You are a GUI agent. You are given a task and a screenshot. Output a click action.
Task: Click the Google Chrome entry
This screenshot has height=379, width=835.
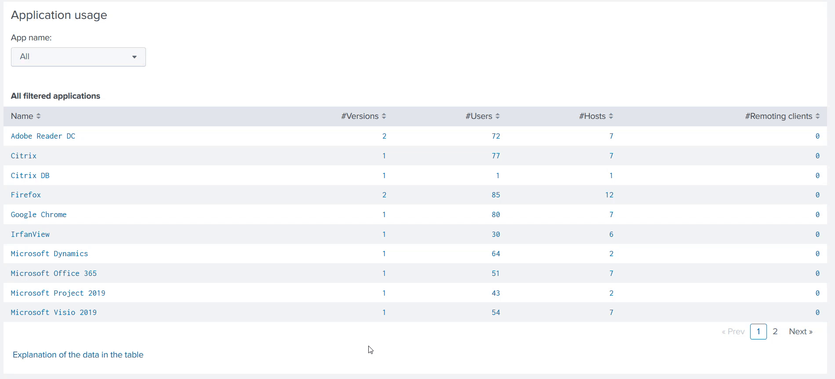[39, 215]
